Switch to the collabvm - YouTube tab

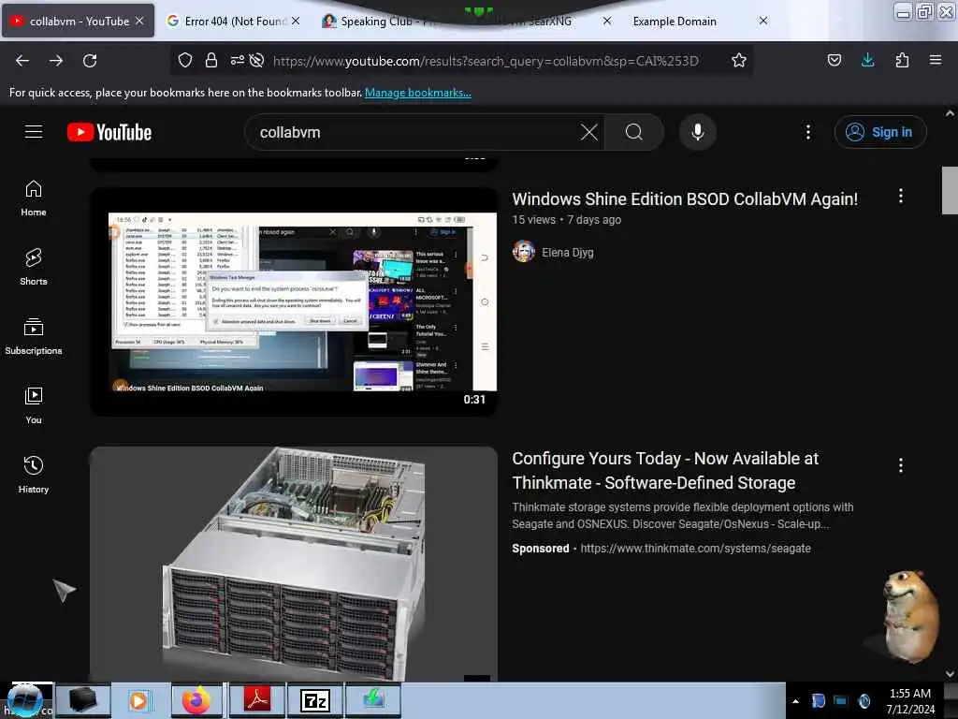(x=79, y=21)
